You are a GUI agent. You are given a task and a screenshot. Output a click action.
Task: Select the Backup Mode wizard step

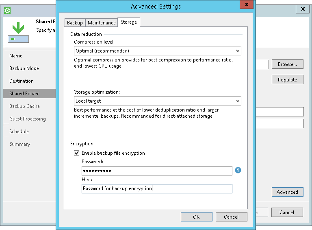24,68
